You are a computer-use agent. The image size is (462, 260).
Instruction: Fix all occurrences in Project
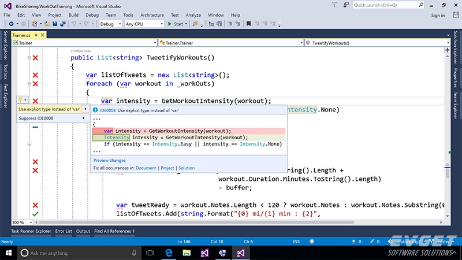click(167, 168)
